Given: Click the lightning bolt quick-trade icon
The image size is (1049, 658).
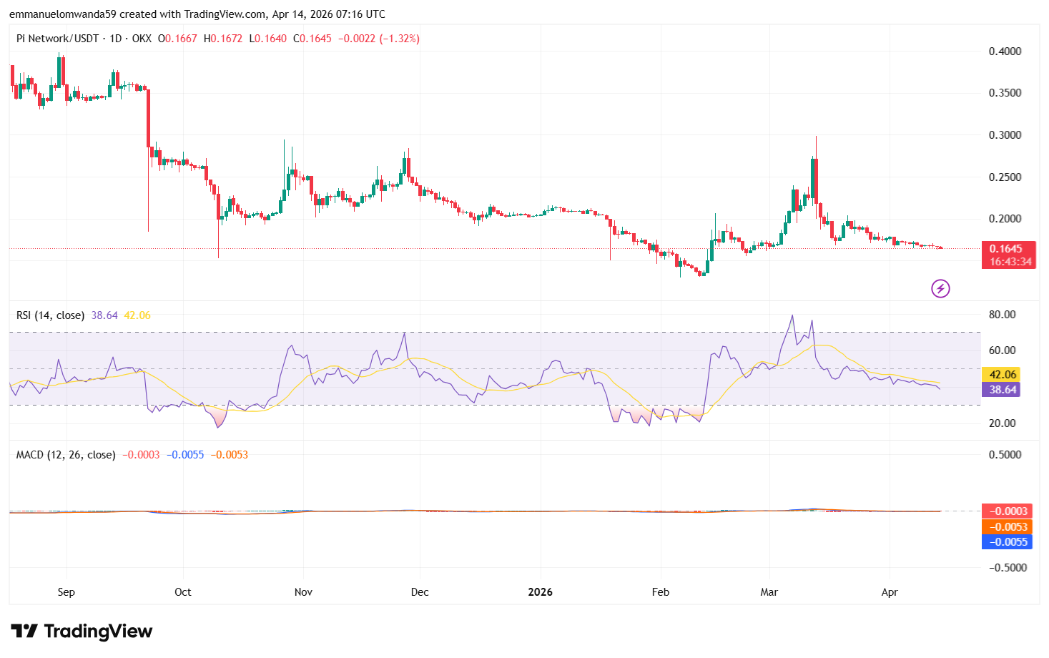Looking at the screenshot, I should (x=940, y=288).
